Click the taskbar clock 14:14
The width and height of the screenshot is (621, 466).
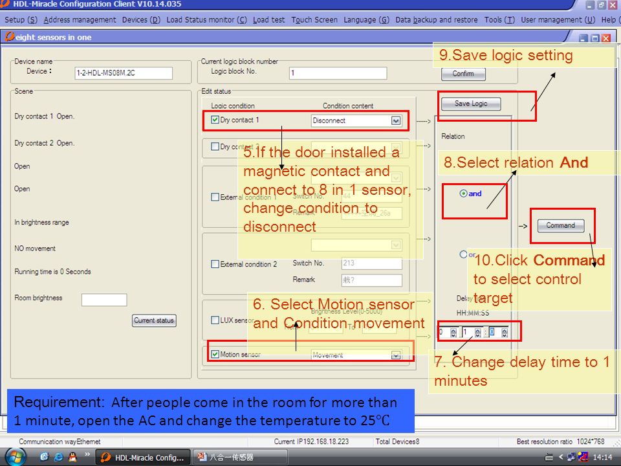[x=602, y=458]
